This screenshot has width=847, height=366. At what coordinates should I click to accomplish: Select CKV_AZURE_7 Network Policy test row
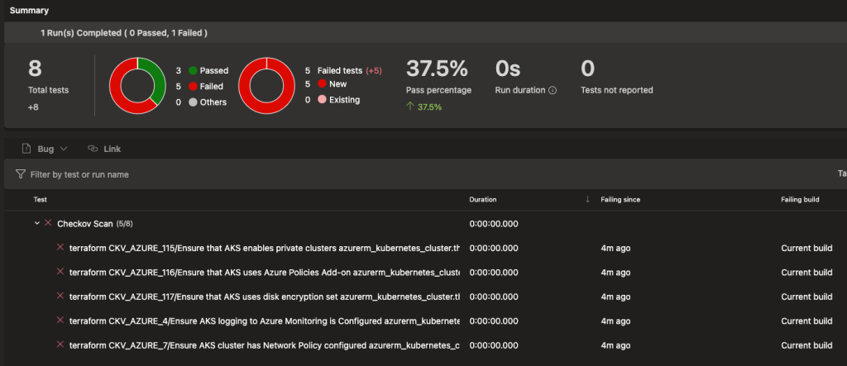coord(265,344)
